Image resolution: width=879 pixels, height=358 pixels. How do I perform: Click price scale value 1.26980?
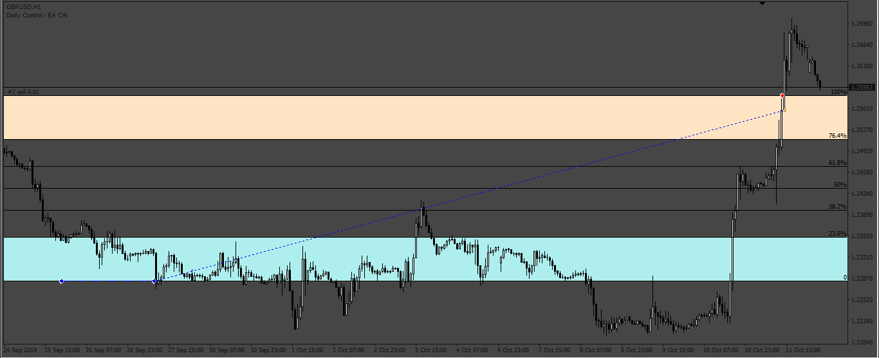862,24
